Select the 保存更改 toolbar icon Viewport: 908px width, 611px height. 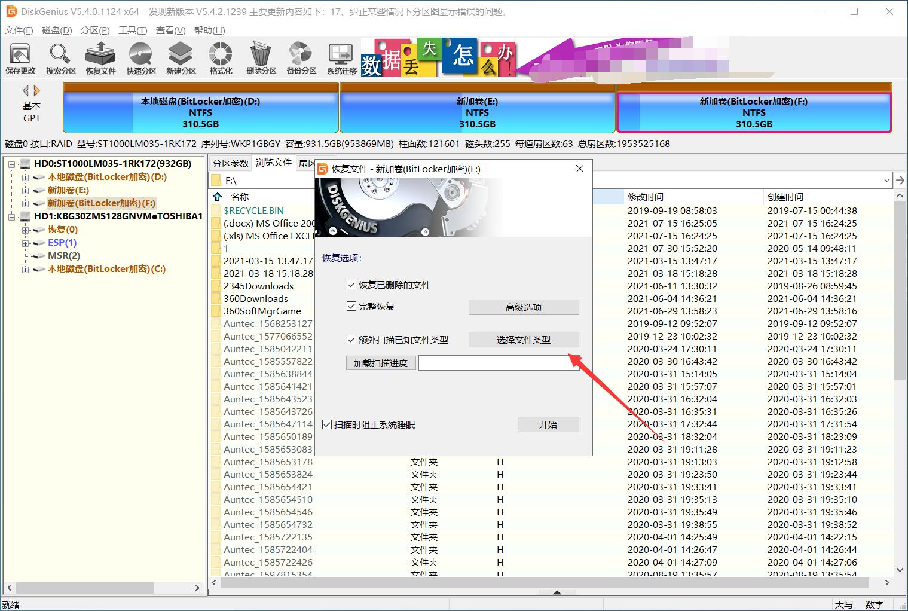click(20, 57)
